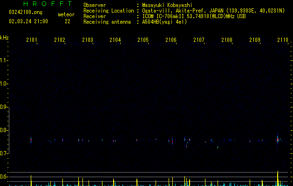Click the 0.7 frequency axis label
This screenshot has width=293, height=186.
(x=4, y=153)
